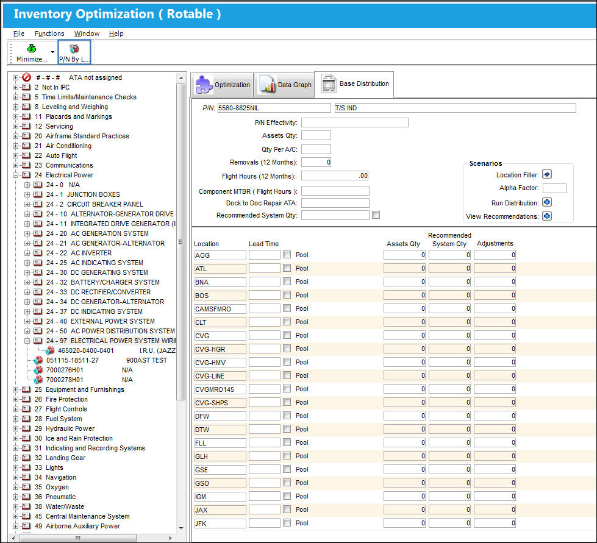Switch to the Data Graph tab
This screenshot has height=543, width=597.
[x=285, y=85]
